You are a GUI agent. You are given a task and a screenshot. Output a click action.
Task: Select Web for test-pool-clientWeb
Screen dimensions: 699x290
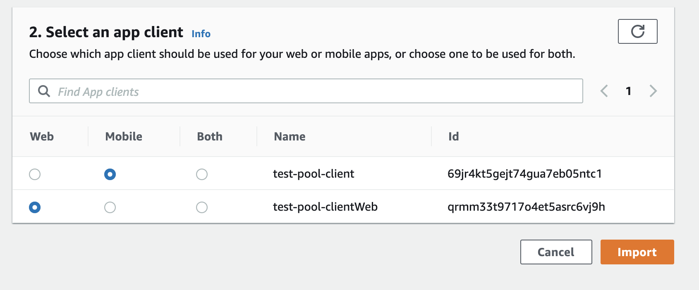pyautogui.click(x=35, y=207)
